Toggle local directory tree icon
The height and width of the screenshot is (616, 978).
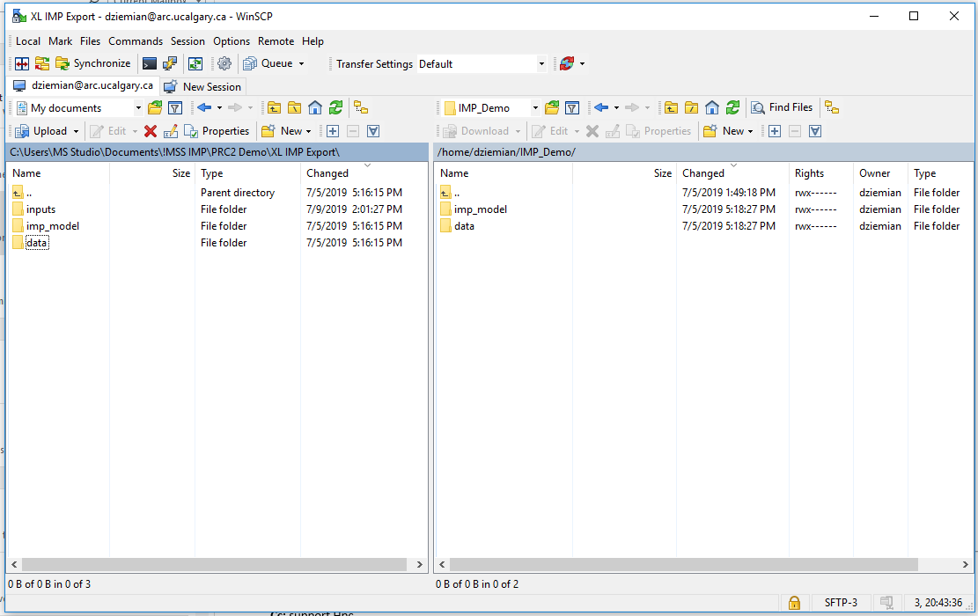coord(361,108)
